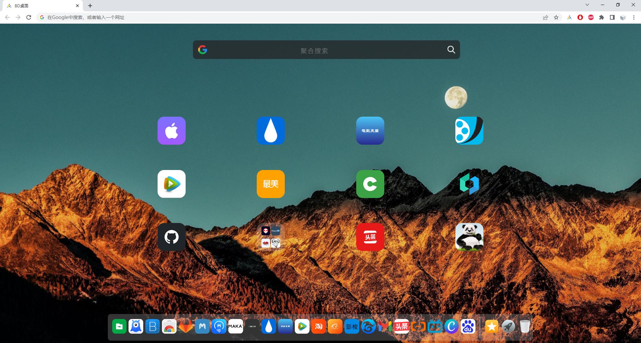The width and height of the screenshot is (641, 343).
Task: Reload the current page
Action: point(29,17)
